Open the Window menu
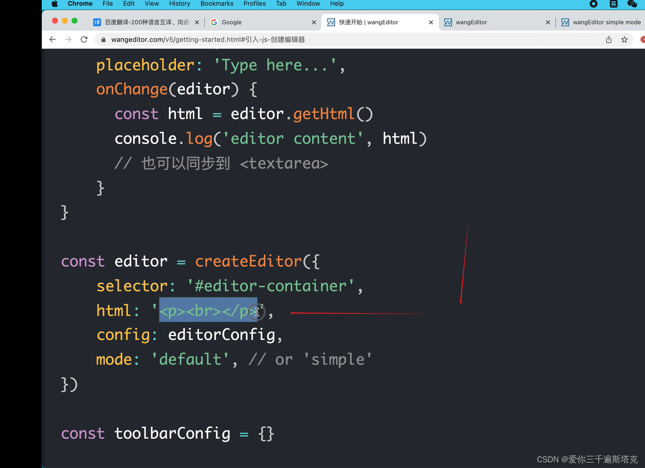This screenshot has width=645, height=468. (x=308, y=4)
